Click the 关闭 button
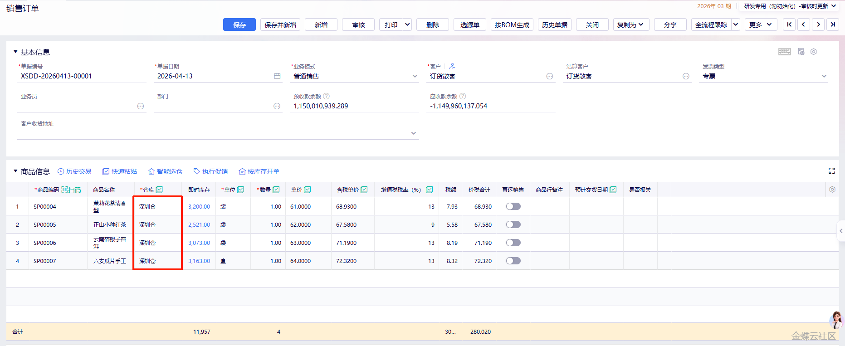 pos(592,24)
